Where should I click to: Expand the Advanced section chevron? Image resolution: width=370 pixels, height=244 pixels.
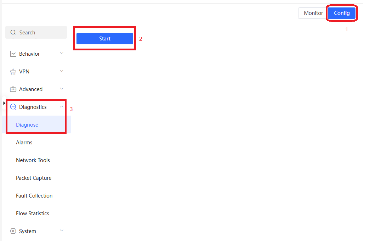tap(62, 89)
